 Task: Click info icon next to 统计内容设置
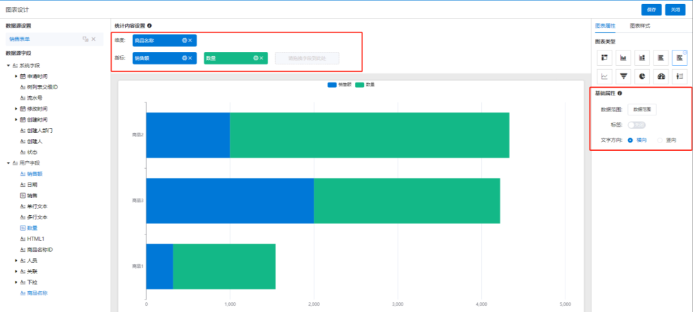150,26
